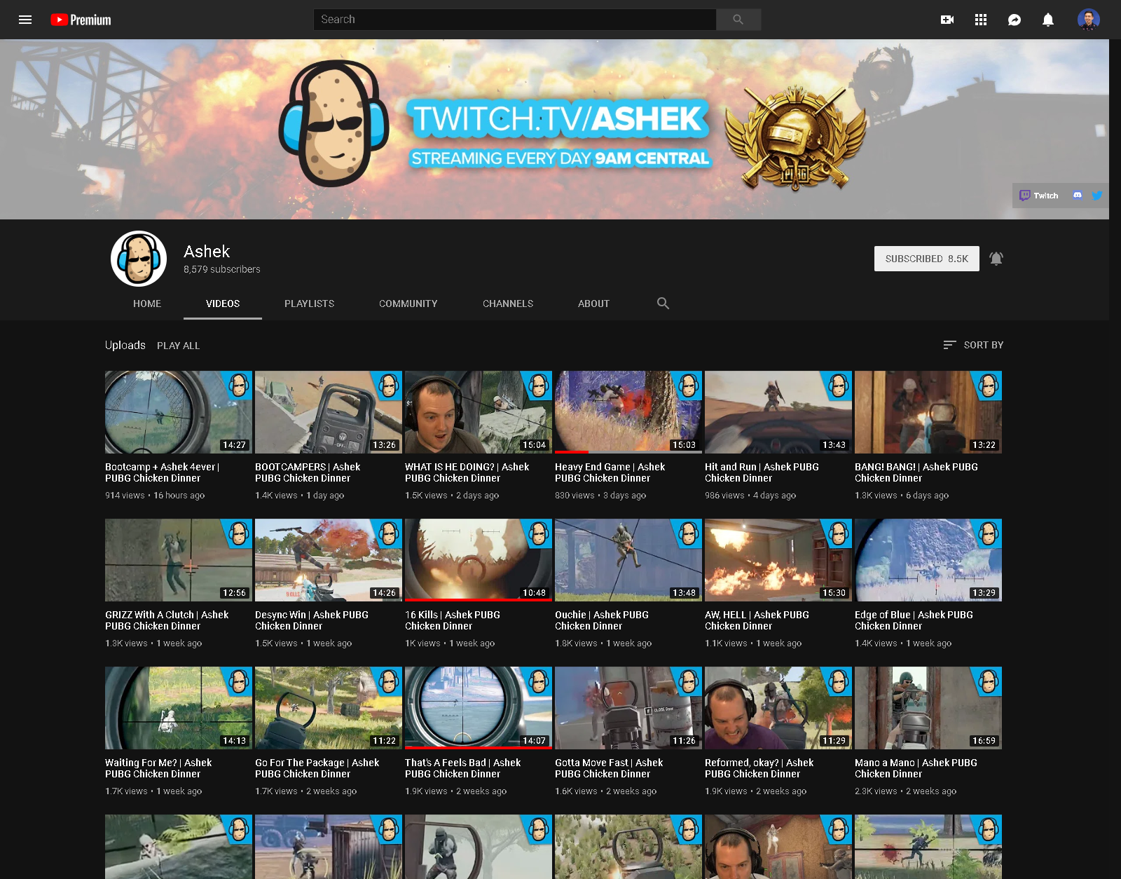The image size is (1121, 879).
Task: Open the ABOUT tab
Action: [594, 304]
